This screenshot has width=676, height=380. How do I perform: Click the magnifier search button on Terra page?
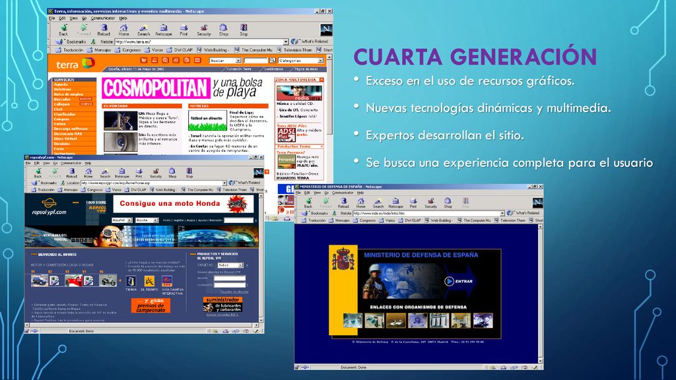click(272, 61)
